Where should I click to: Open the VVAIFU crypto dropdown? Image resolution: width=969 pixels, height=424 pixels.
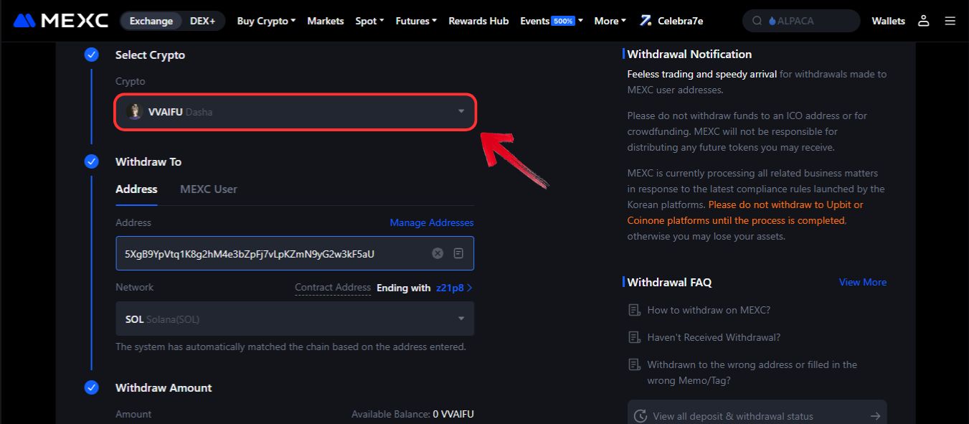[x=295, y=112]
